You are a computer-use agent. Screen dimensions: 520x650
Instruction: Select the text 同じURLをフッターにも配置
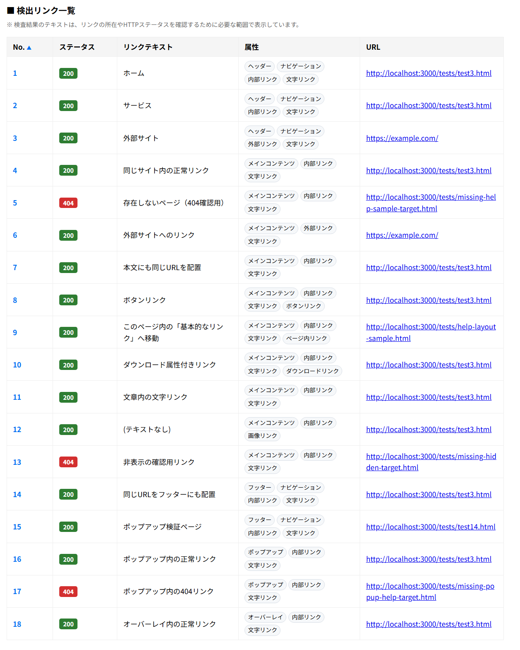[169, 495]
